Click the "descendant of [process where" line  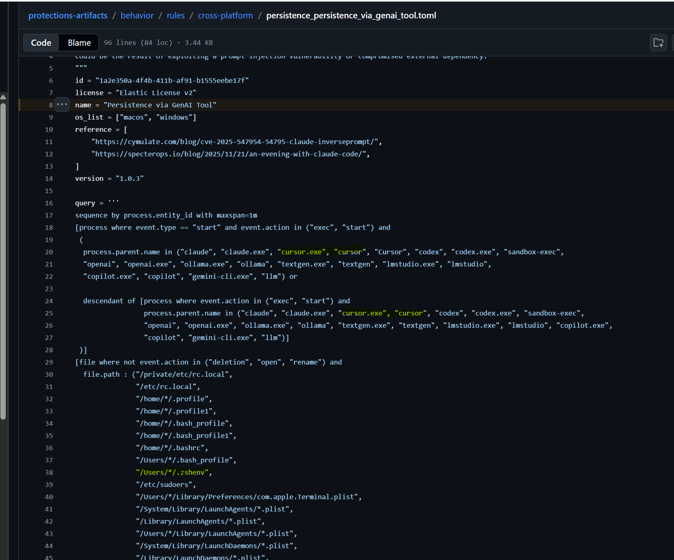216,301
